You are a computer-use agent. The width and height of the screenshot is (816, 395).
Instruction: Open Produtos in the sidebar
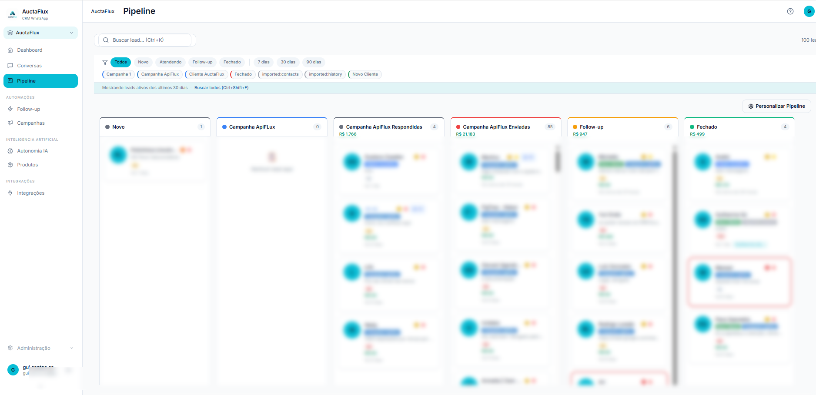click(40, 165)
